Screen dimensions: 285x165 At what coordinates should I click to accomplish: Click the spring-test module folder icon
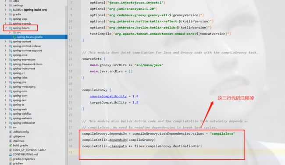11,100
